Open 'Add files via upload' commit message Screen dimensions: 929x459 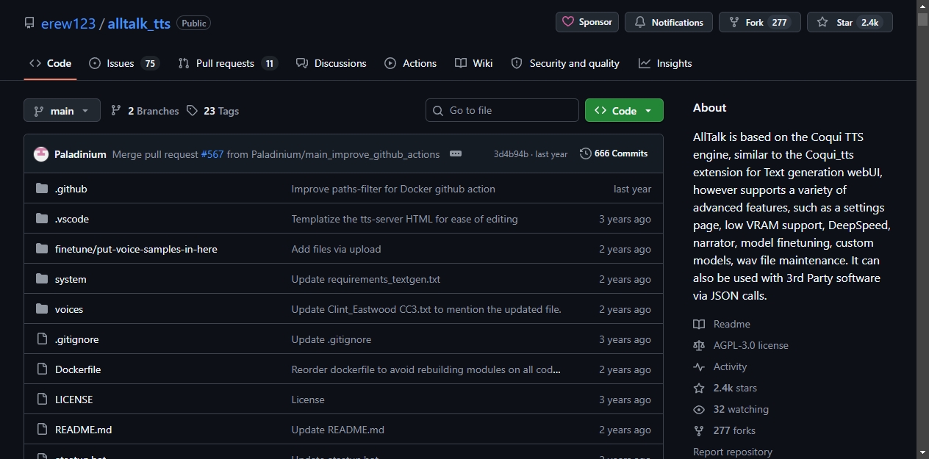(336, 249)
